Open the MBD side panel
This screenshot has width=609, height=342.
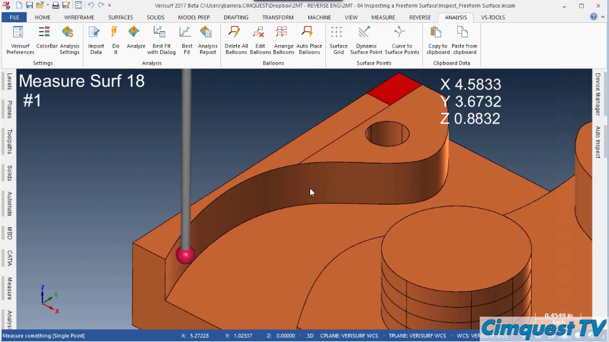click(x=9, y=234)
